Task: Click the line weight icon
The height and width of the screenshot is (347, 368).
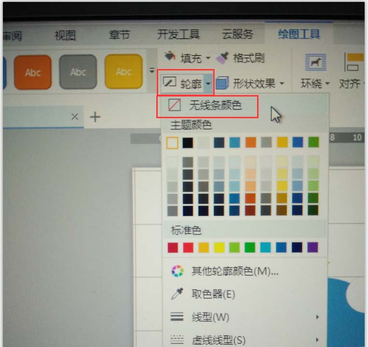Action: pyautogui.click(x=177, y=317)
